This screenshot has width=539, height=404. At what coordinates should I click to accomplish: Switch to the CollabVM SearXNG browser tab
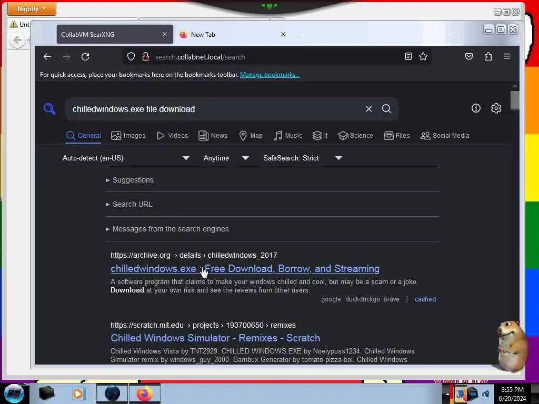(x=115, y=34)
